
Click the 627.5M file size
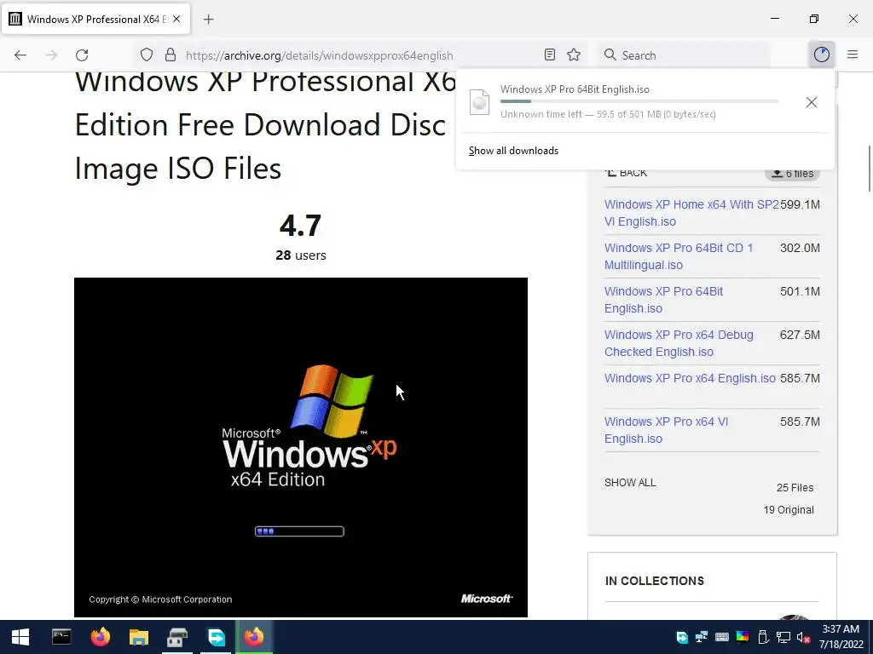coord(800,335)
